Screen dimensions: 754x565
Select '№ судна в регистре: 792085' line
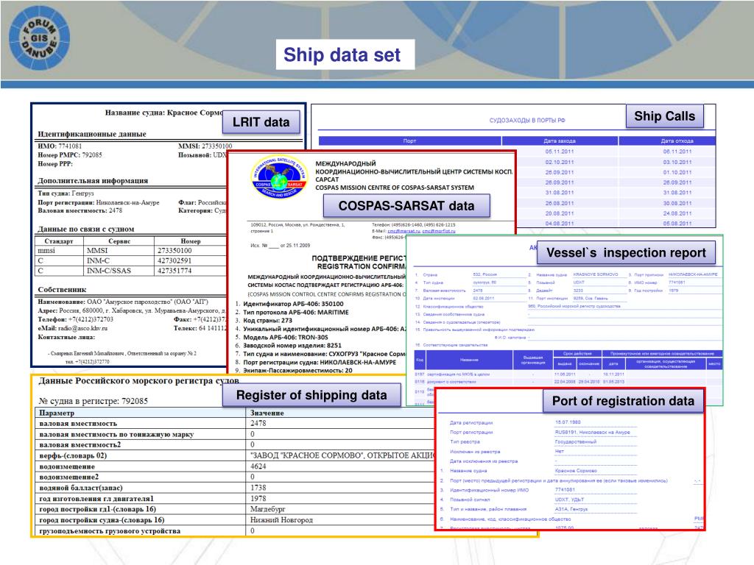(x=94, y=401)
